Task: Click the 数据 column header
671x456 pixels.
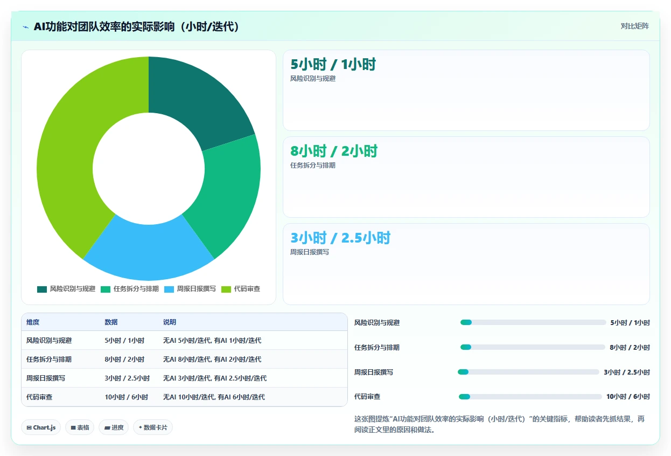Action: (x=111, y=322)
